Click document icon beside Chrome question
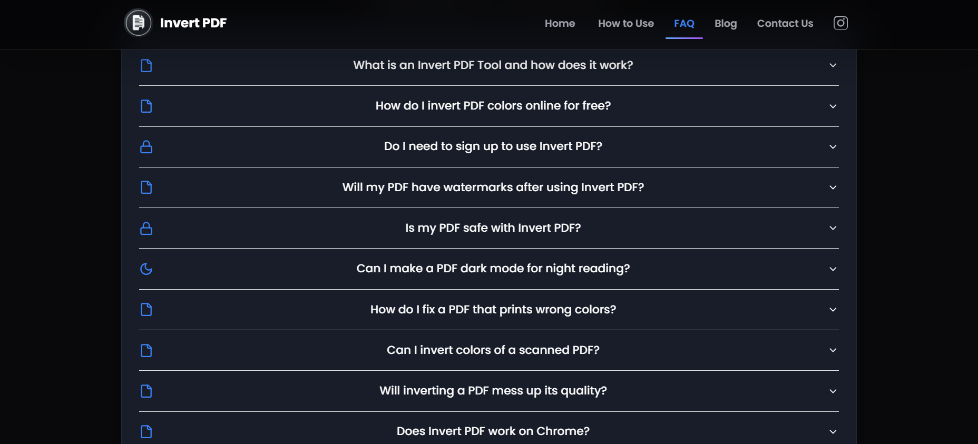Image resolution: width=978 pixels, height=444 pixels. click(146, 431)
